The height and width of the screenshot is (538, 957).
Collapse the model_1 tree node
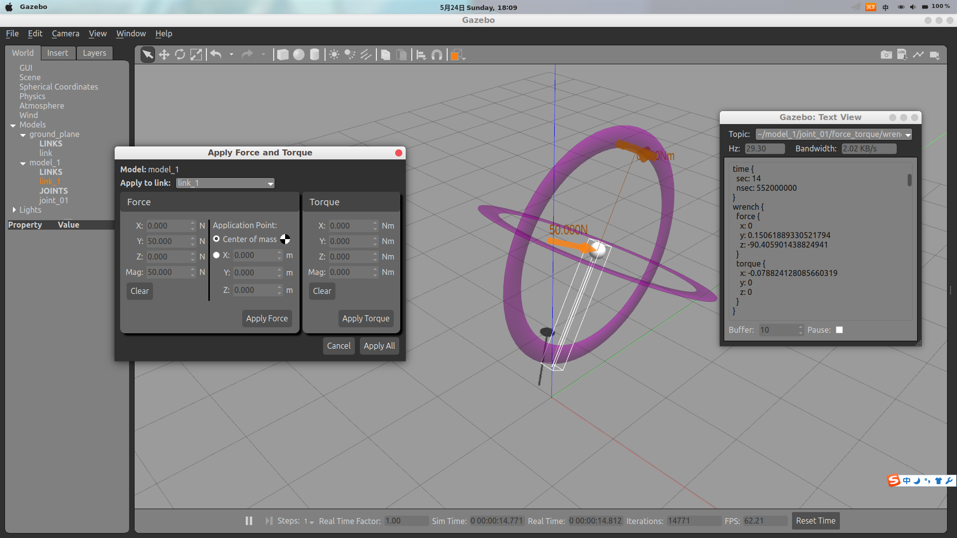[x=23, y=163]
